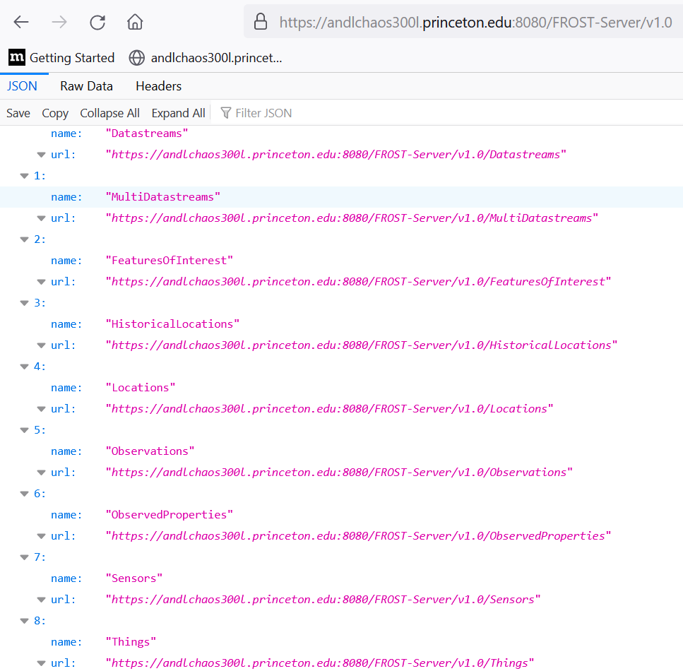Click the Copy button
This screenshot has height=671, width=683.
55,113
